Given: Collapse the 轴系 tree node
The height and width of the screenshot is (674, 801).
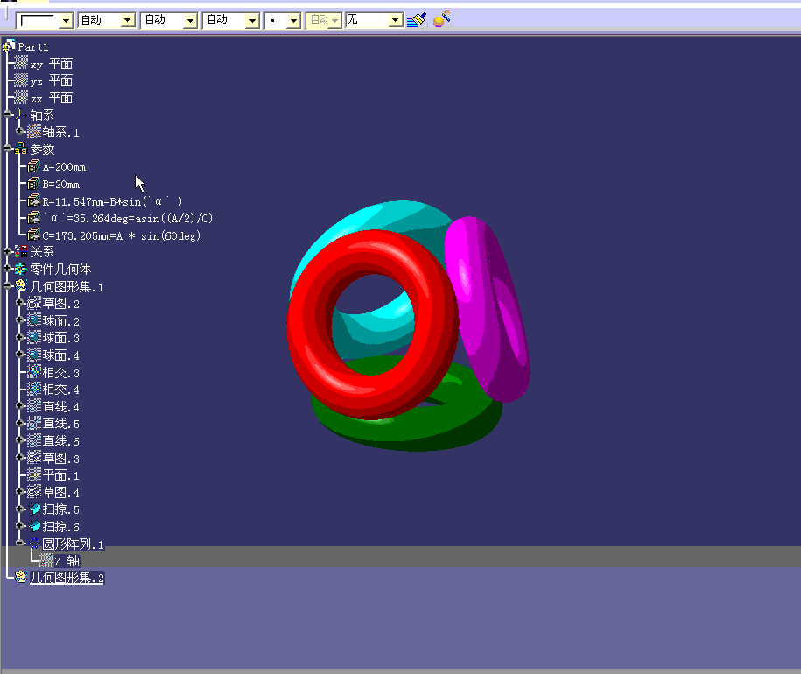Looking at the screenshot, I should click(x=7, y=115).
